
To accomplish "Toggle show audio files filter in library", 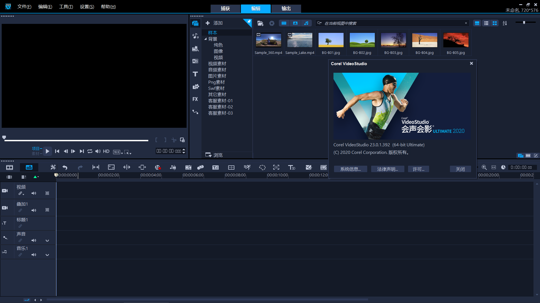I will (306, 23).
